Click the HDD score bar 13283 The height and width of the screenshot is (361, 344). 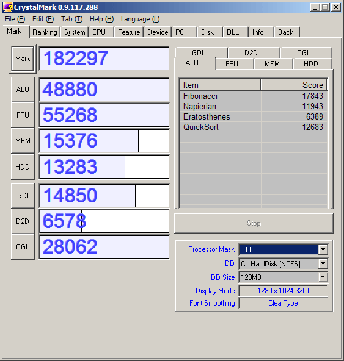point(104,167)
